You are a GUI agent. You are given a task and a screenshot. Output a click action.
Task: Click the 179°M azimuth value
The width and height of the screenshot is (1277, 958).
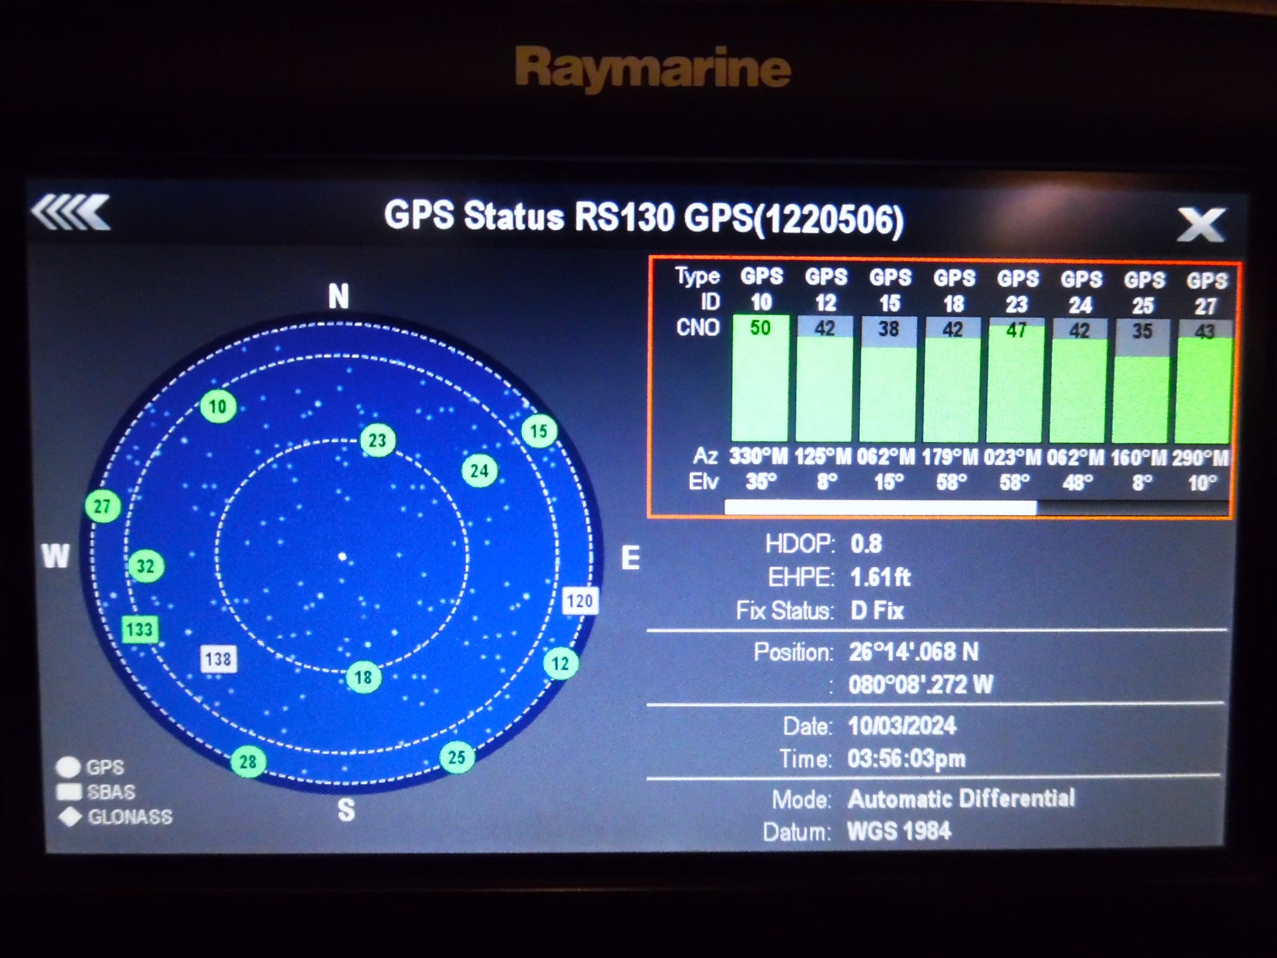950,458
